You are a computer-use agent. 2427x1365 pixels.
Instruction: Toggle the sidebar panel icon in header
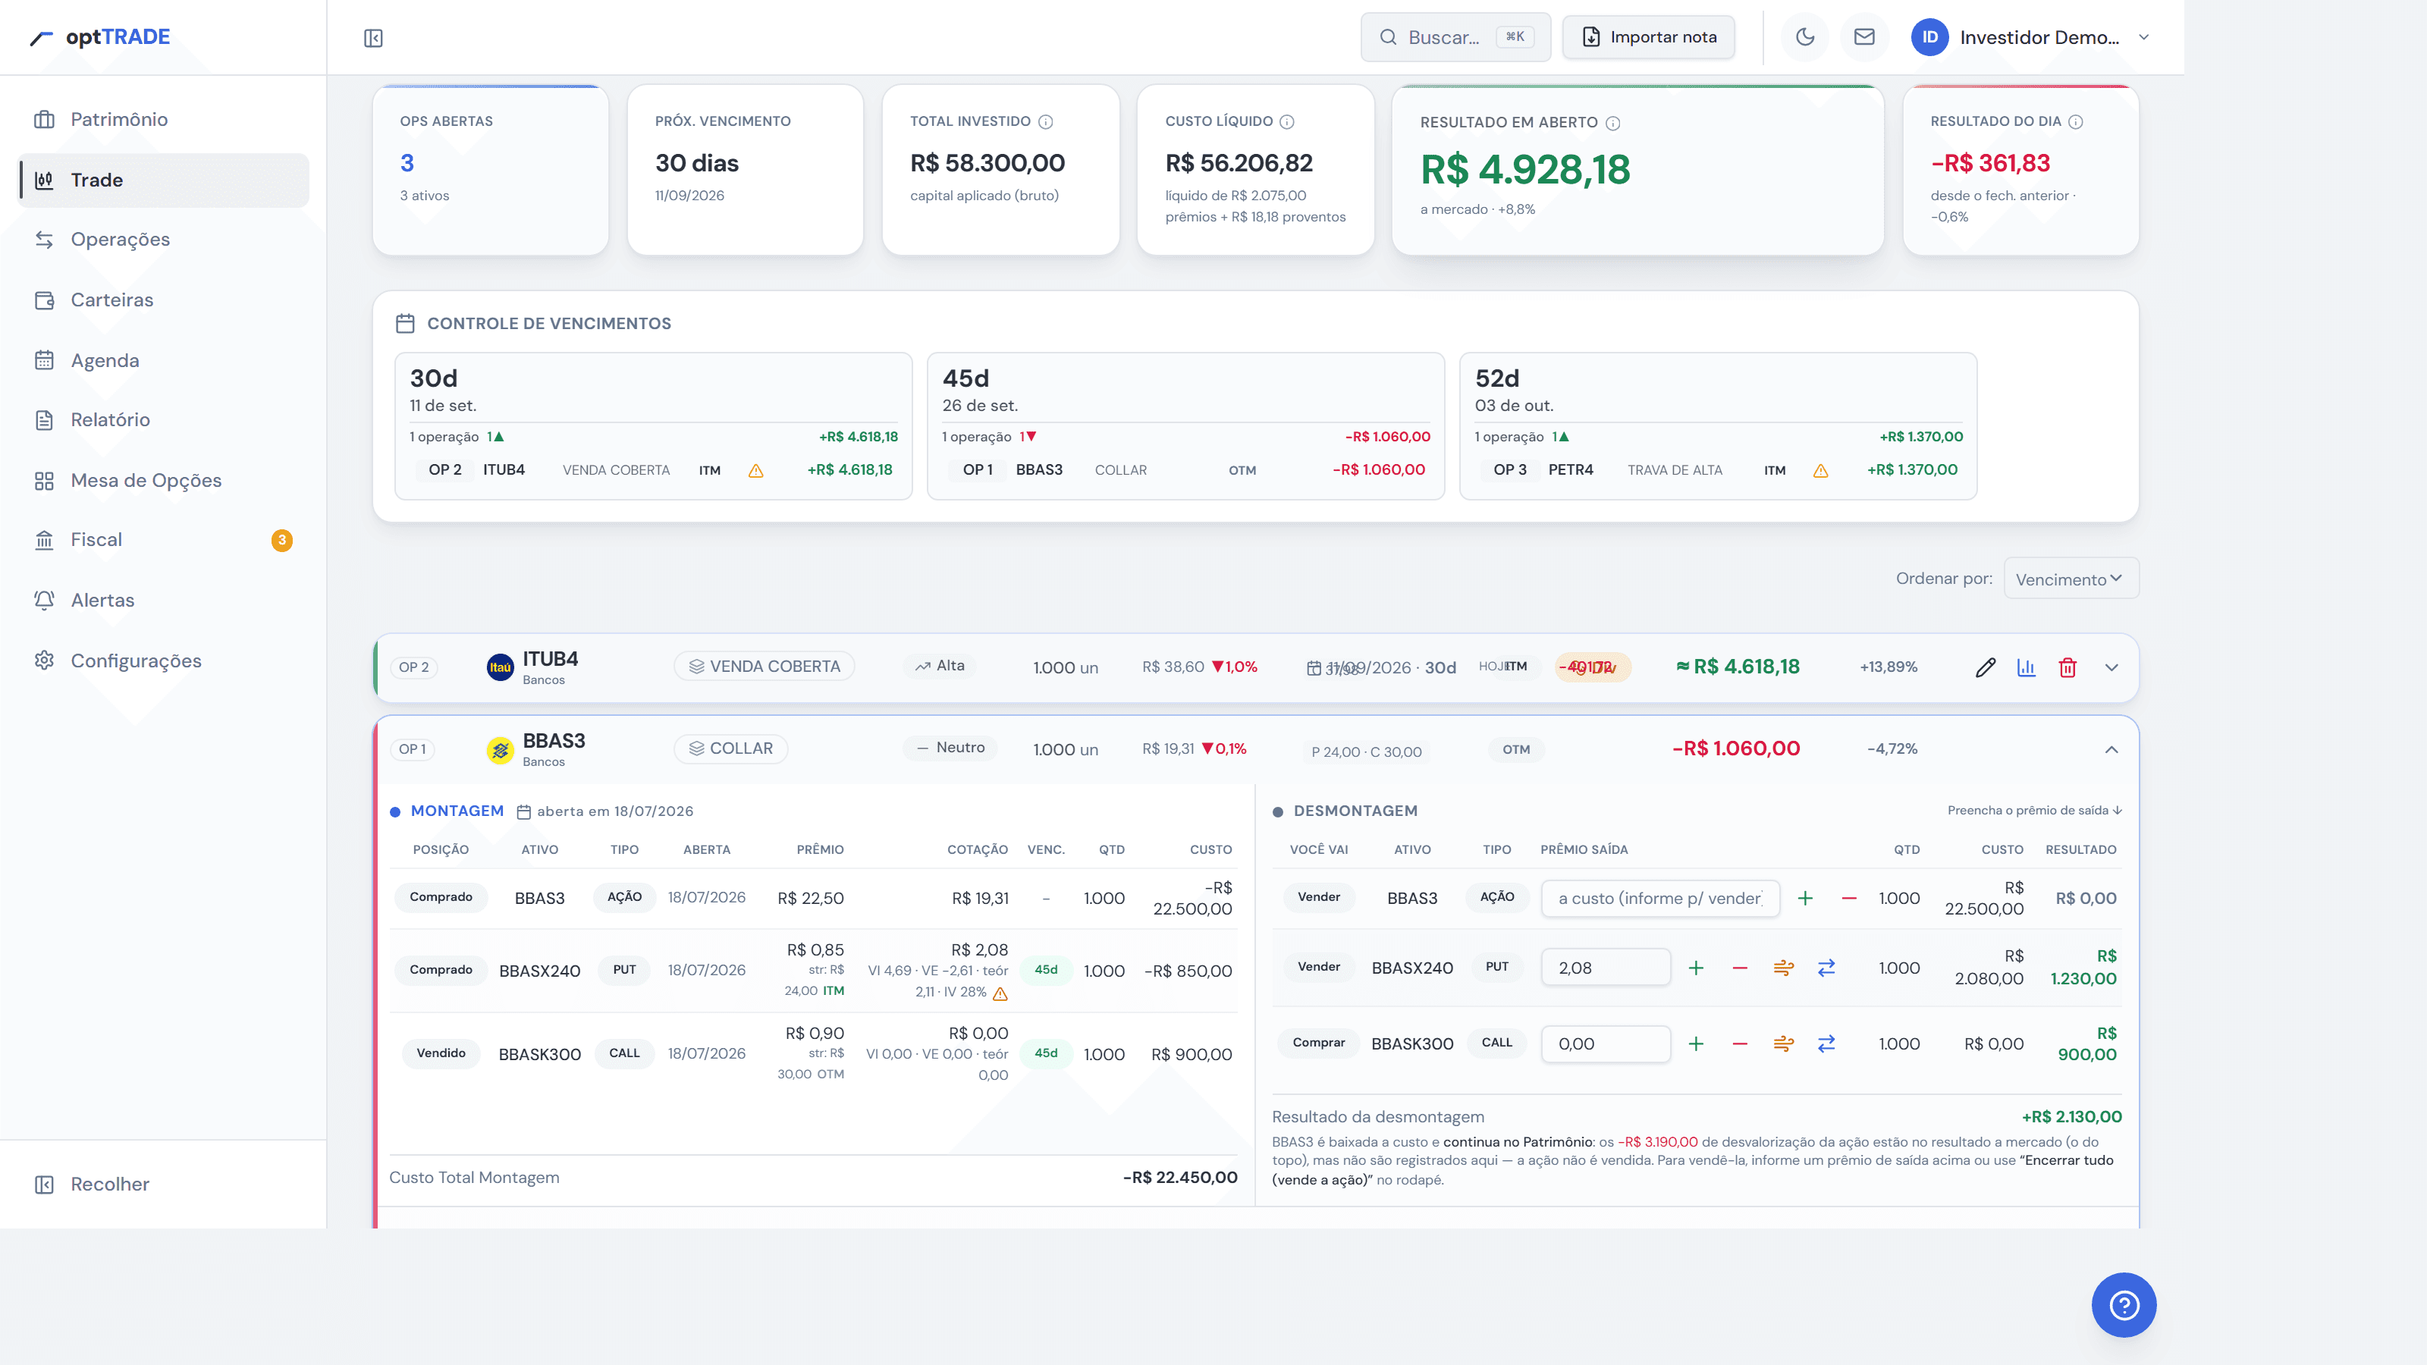[x=373, y=38]
